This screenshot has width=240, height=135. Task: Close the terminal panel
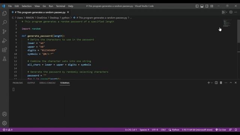point(236,82)
